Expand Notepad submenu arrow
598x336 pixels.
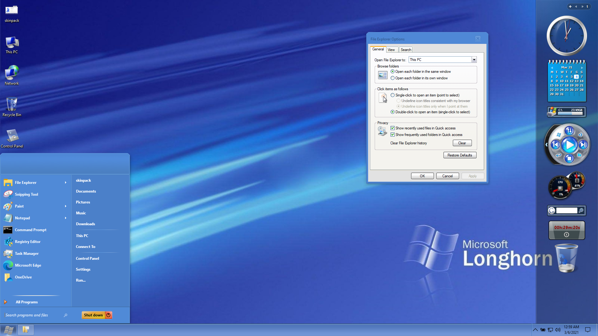[x=66, y=218]
